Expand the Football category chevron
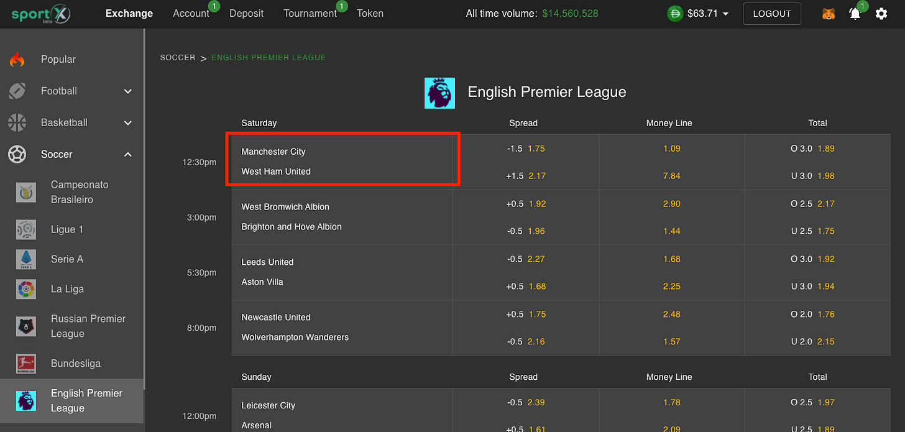The width and height of the screenshot is (905, 432). pos(128,91)
